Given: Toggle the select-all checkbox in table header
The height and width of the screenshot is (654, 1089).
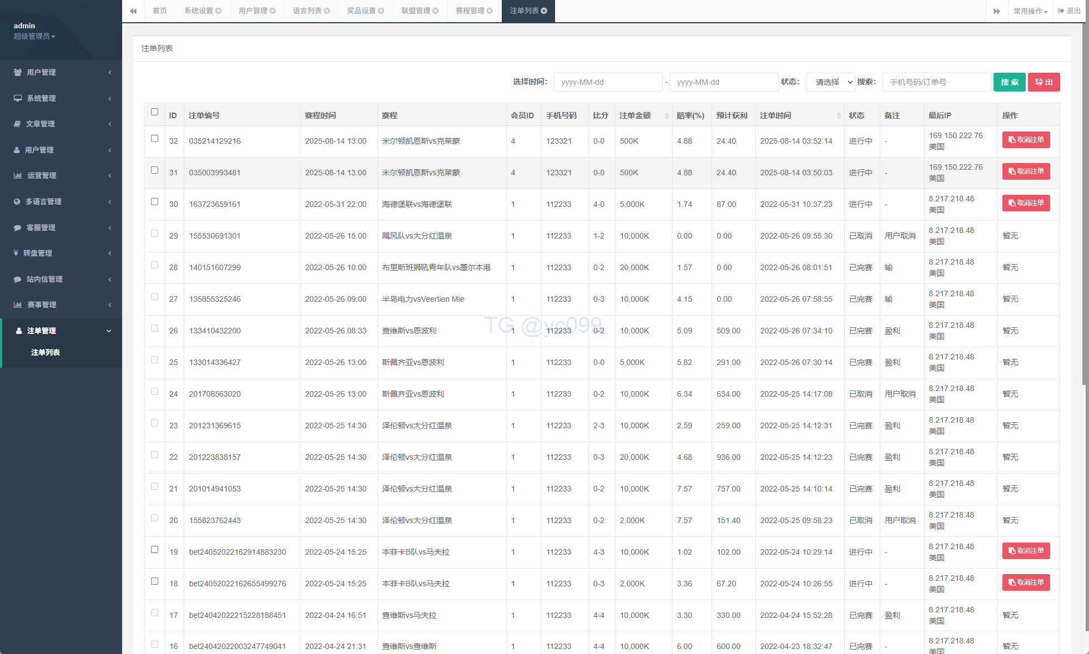Looking at the screenshot, I should 154,111.
